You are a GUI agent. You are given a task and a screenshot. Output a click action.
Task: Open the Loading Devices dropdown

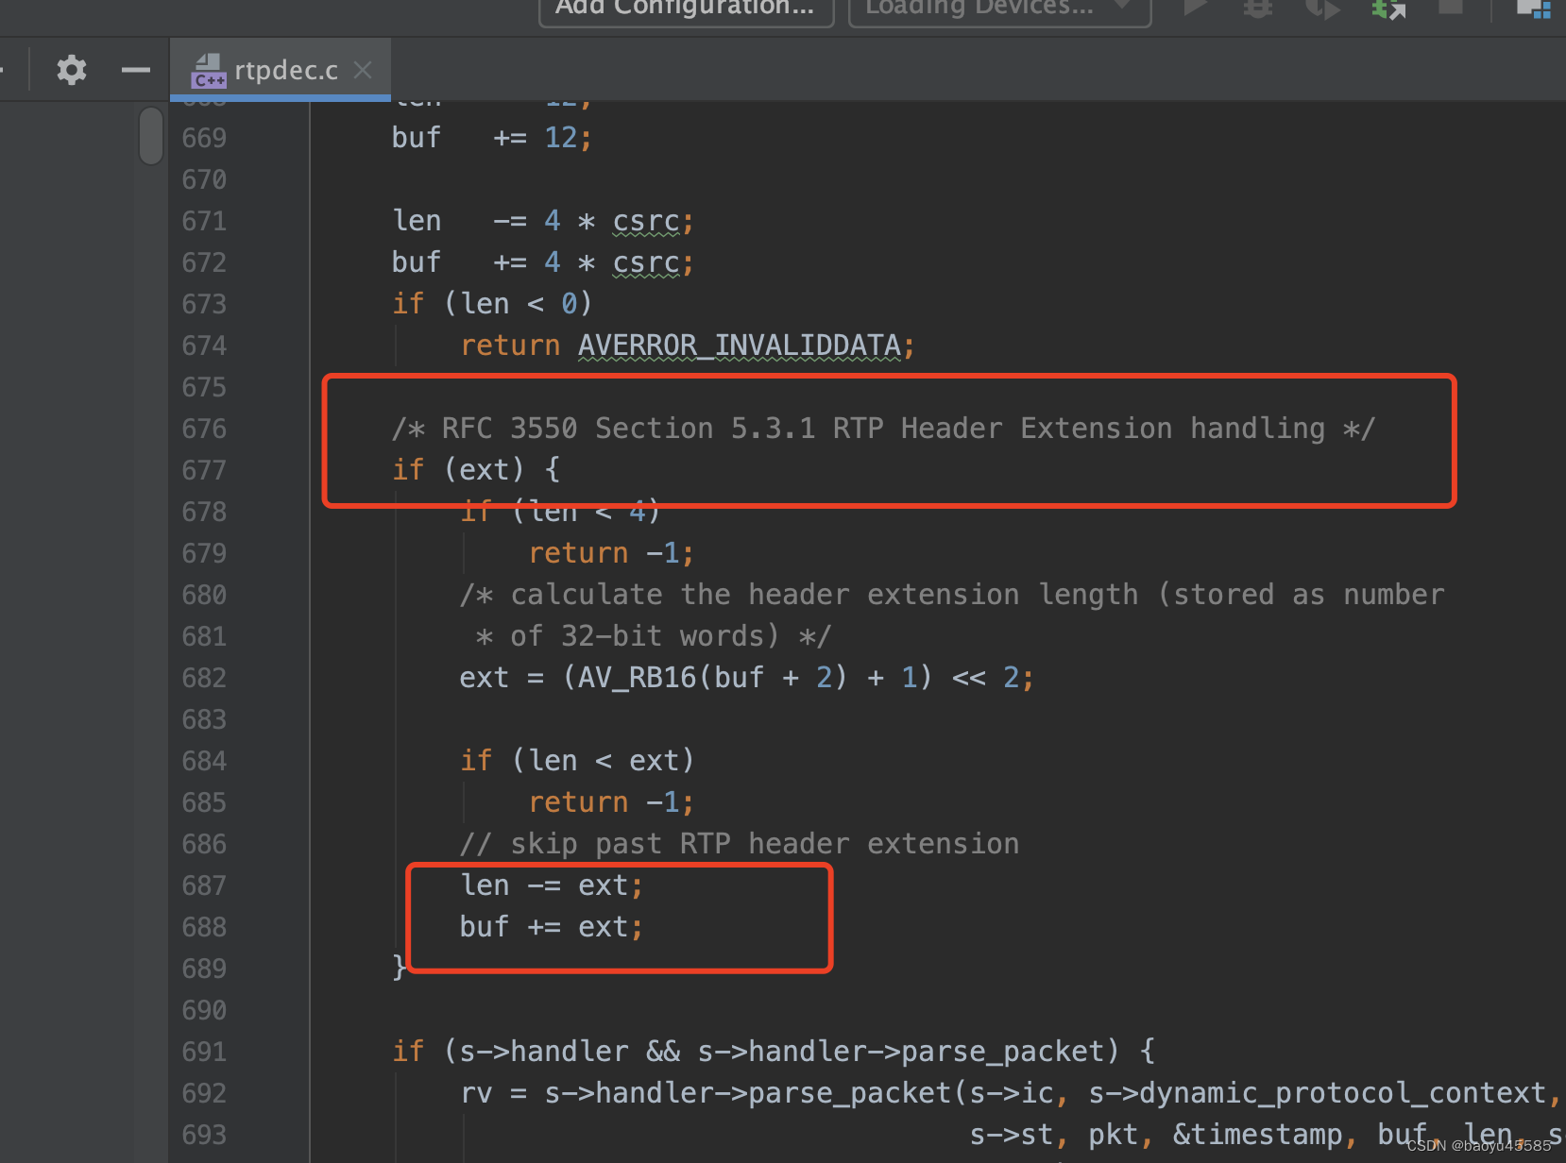tap(999, 8)
